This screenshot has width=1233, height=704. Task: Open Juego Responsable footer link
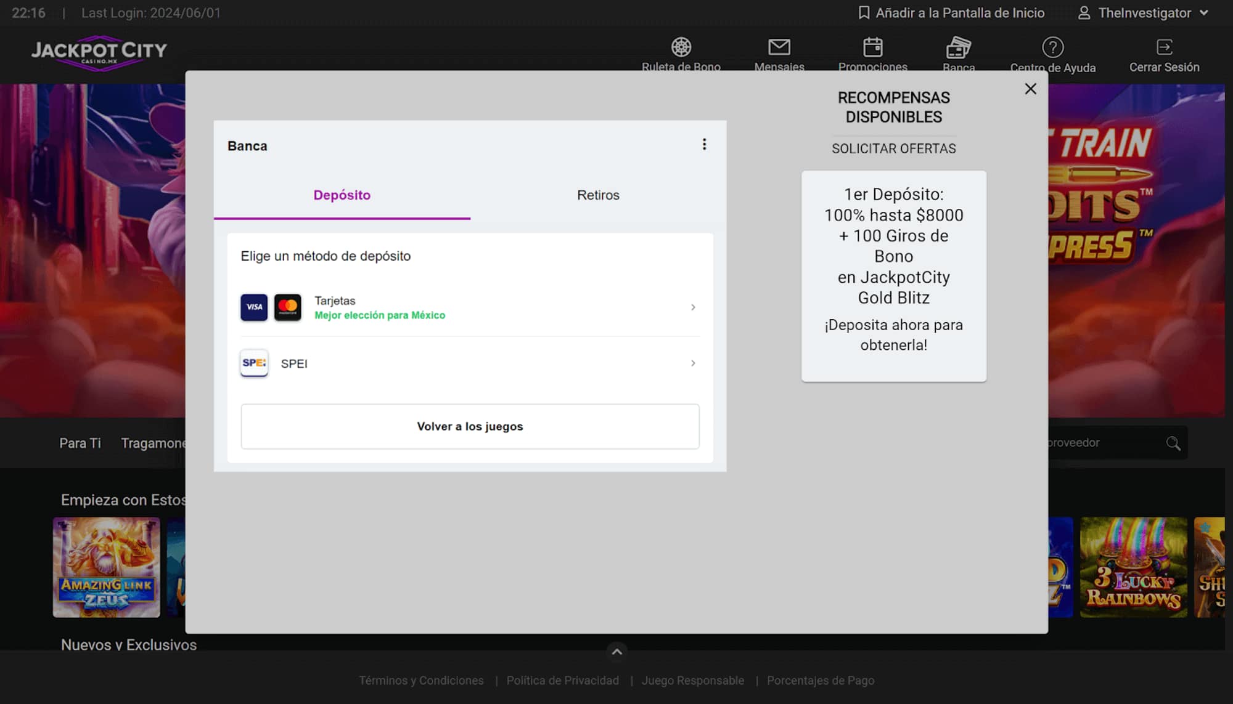click(692, 681)
